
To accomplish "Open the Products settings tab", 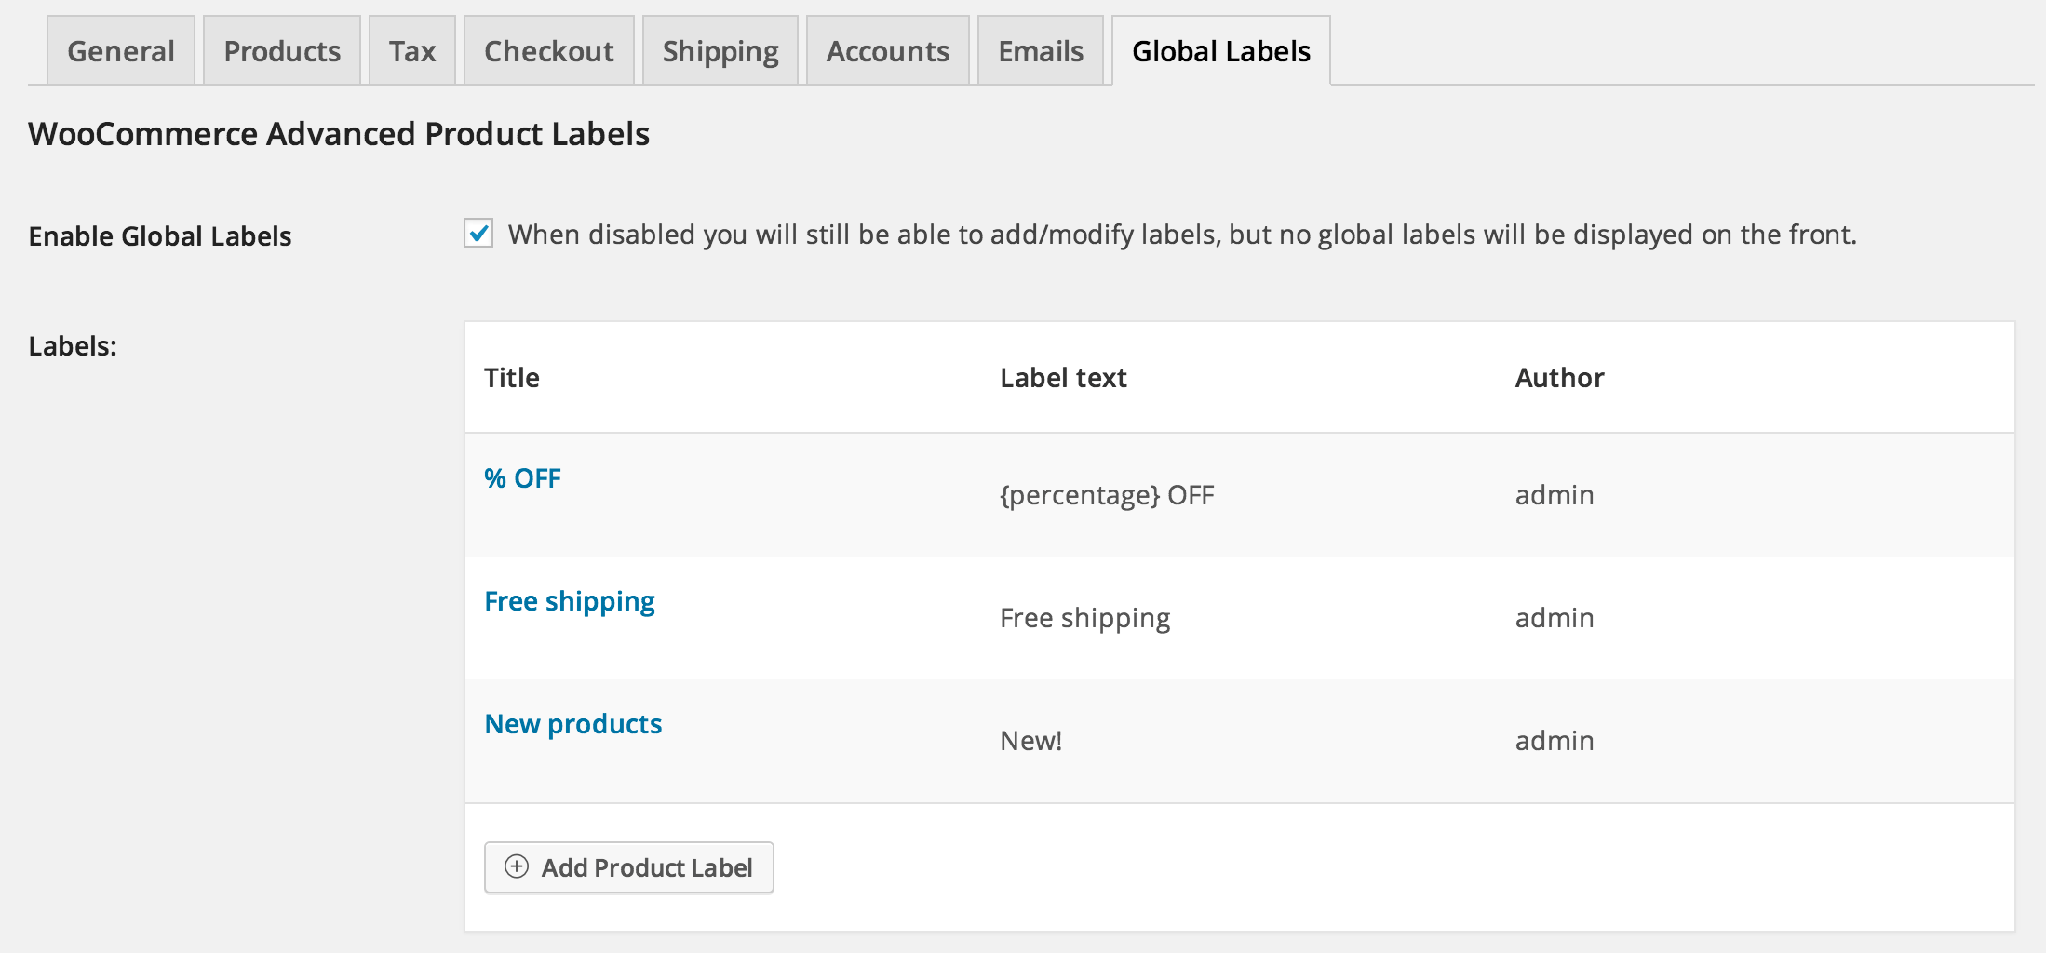I will (x=280, y=49).
